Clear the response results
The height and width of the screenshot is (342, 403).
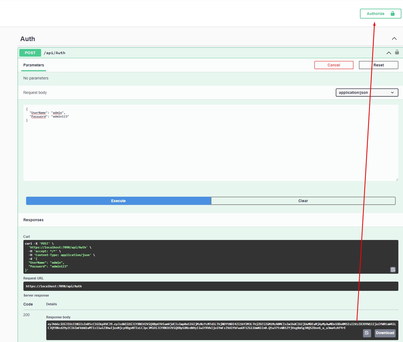pyautogui.click(x=303, y=201)
